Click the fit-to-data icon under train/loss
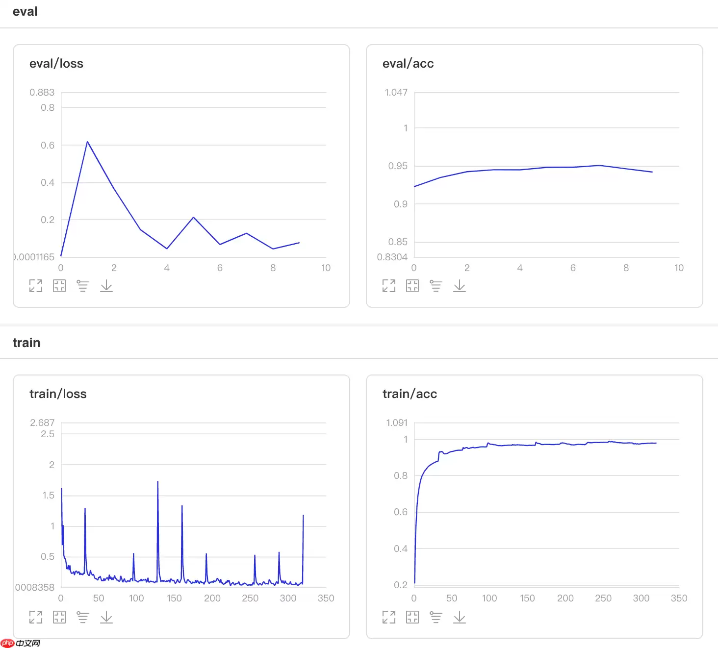The image size is (718, 648). (59, 617)
